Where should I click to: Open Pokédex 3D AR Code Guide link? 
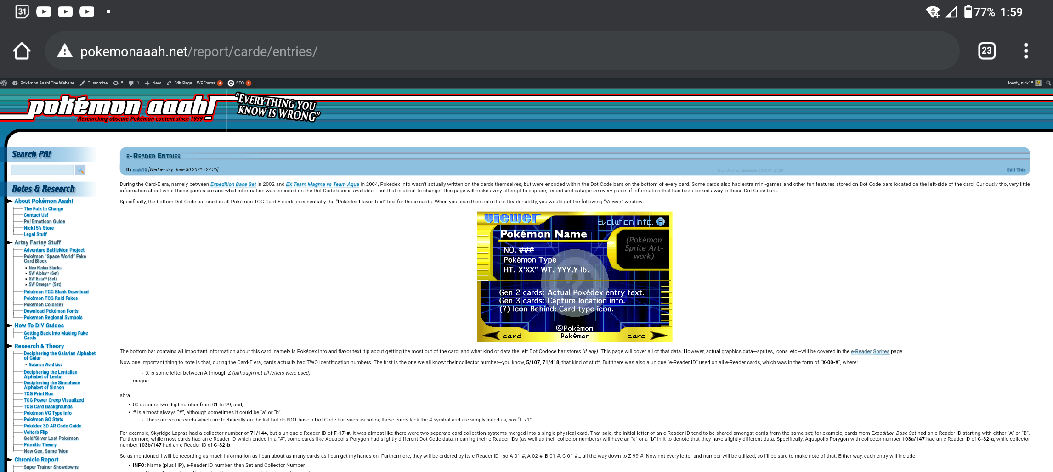(x=52, y=426)
